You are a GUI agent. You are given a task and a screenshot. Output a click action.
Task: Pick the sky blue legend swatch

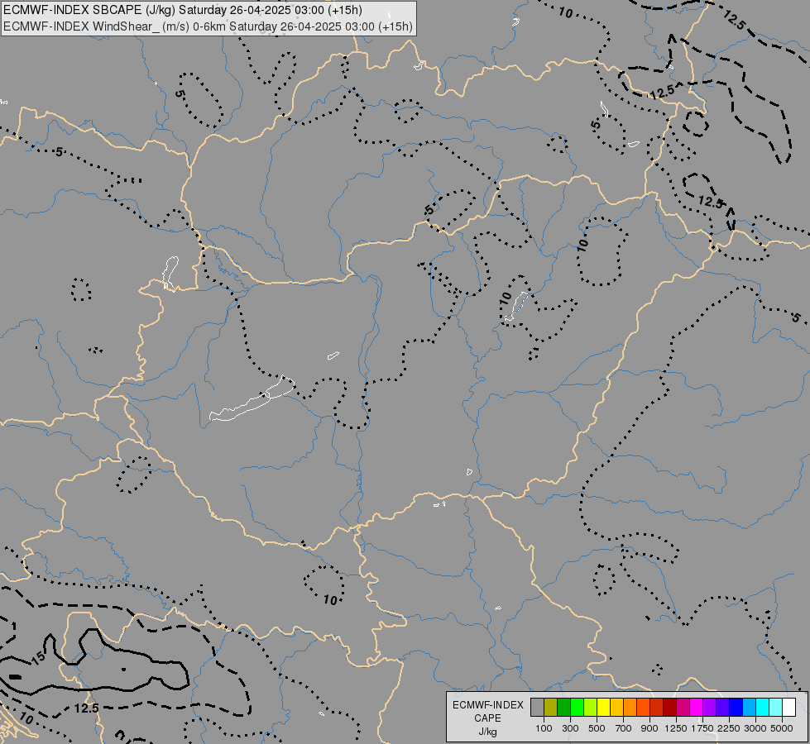[749, 708]
